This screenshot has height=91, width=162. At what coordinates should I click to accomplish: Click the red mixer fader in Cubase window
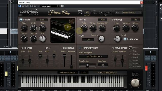[x=146, y=68]
